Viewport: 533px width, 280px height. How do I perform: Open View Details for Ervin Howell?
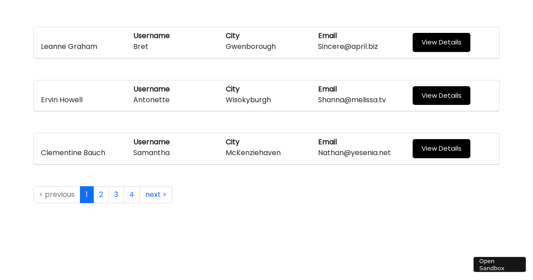[x=441, y=96]
